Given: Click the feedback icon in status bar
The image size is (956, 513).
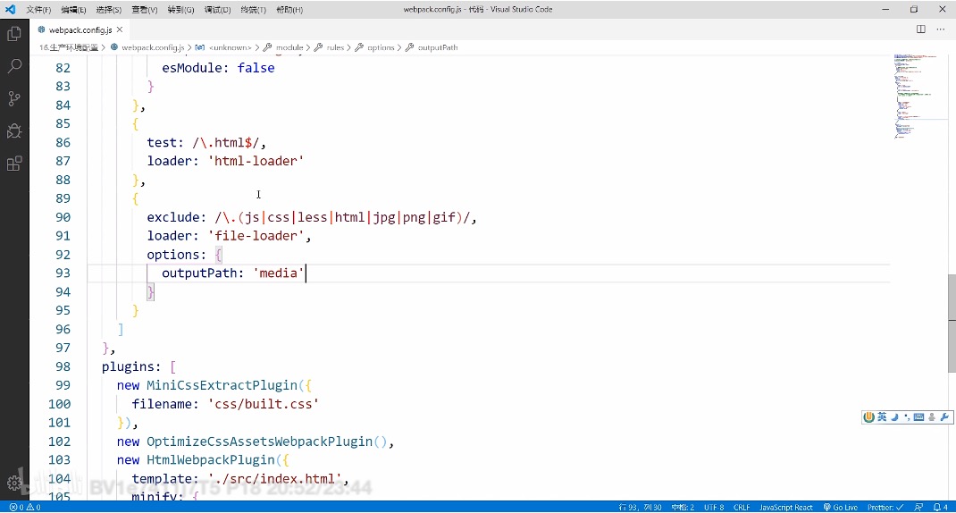Looking at the screenshot, I should 918,508.
